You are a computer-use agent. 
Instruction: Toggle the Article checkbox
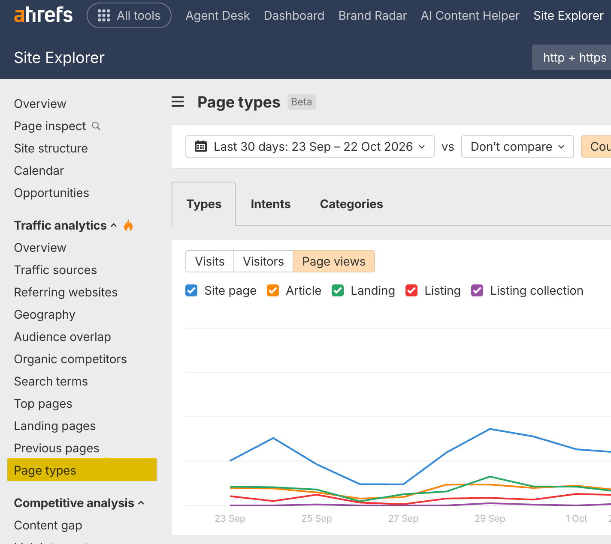(273, 290)
